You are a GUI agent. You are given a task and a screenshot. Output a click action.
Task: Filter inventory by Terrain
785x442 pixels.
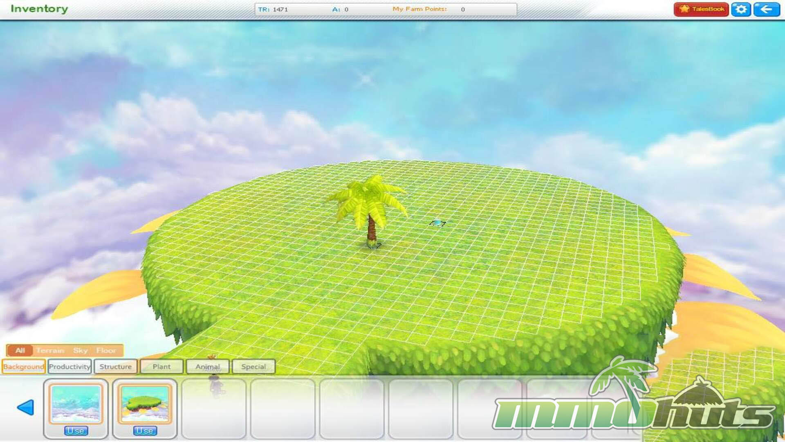[x=50, y=350]
